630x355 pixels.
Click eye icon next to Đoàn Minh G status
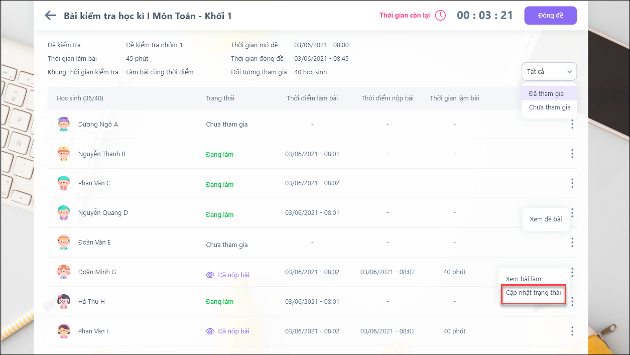tap(210, 275)
